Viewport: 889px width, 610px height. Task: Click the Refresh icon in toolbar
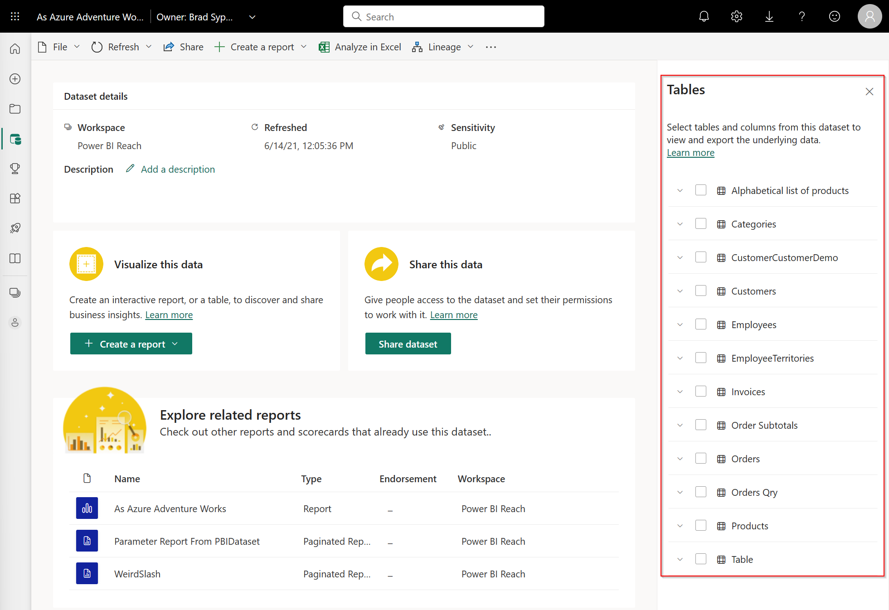pos(97,47)
